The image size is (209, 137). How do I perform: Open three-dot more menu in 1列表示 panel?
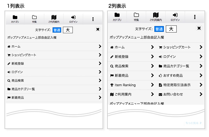tap(93, 19)
